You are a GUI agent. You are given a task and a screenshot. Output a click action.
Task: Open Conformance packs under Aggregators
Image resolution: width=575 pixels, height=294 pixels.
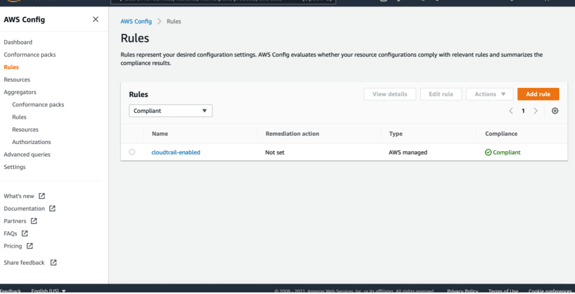point(38,104)
